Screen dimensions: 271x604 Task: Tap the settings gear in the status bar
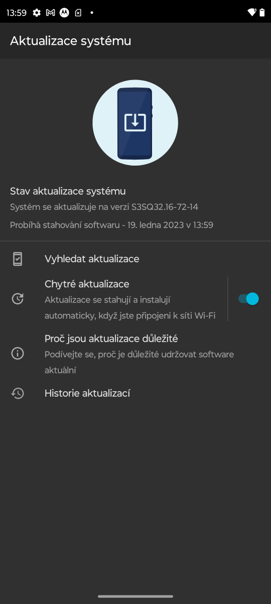(37, 13)
